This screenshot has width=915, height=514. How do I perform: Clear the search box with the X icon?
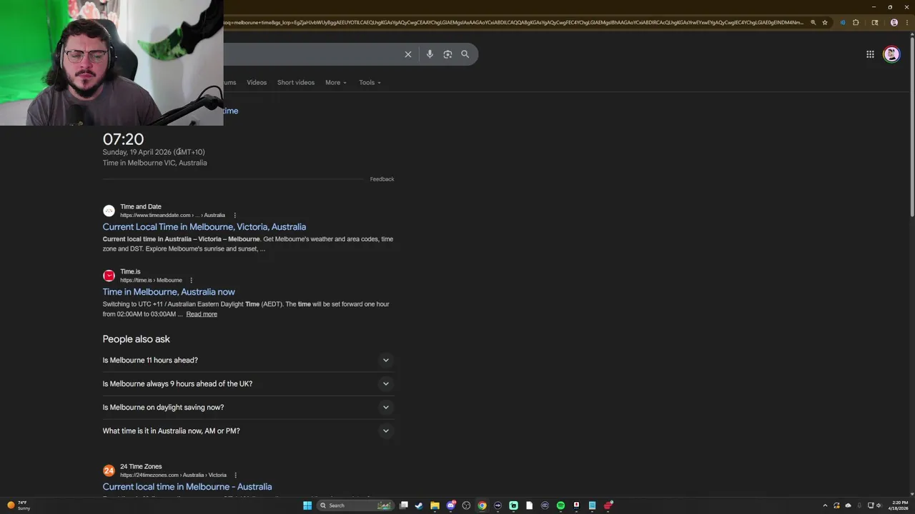(x=408, y=54)
